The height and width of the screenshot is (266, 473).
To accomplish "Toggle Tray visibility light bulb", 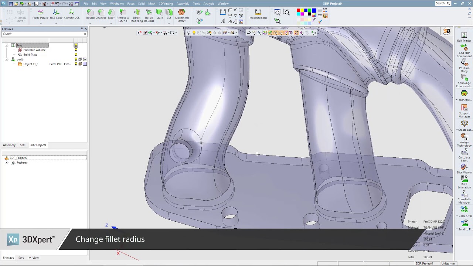I will tap(76, 45).
